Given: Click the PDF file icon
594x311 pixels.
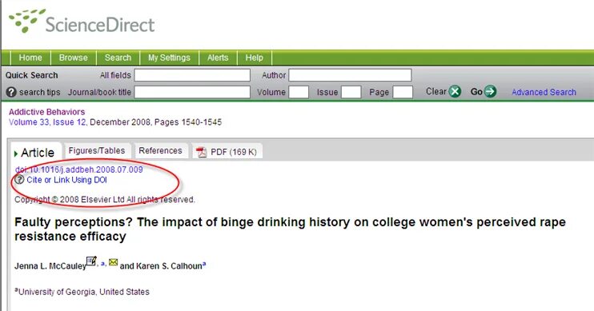Looking at the screenshot, I should (201, 152).
